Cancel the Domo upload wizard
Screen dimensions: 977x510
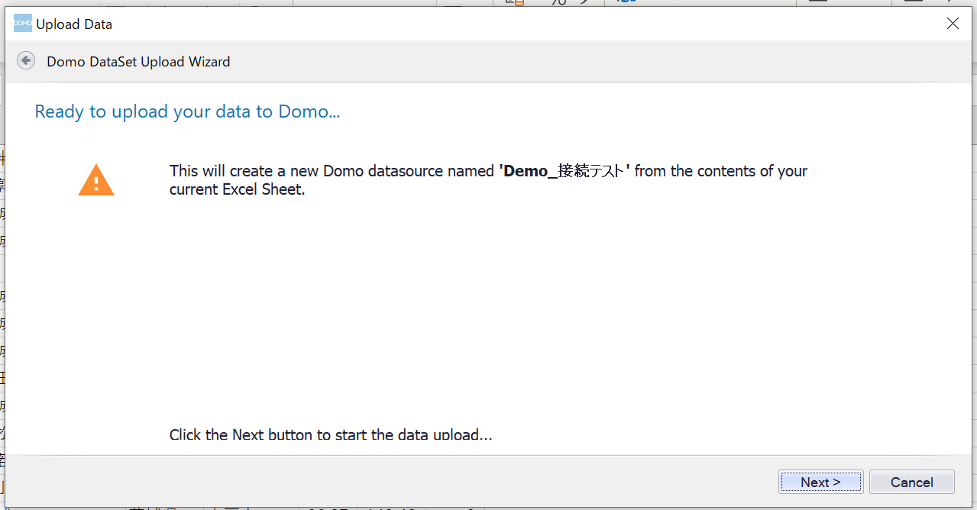click(911, 482)
